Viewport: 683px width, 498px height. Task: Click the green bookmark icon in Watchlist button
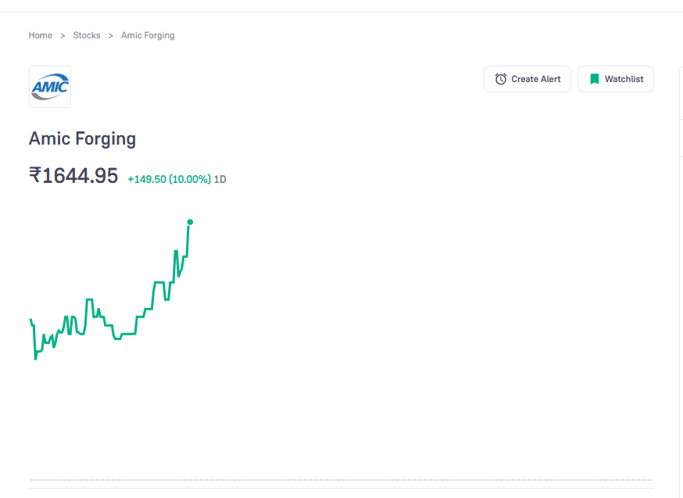click(x=595, y=78)
